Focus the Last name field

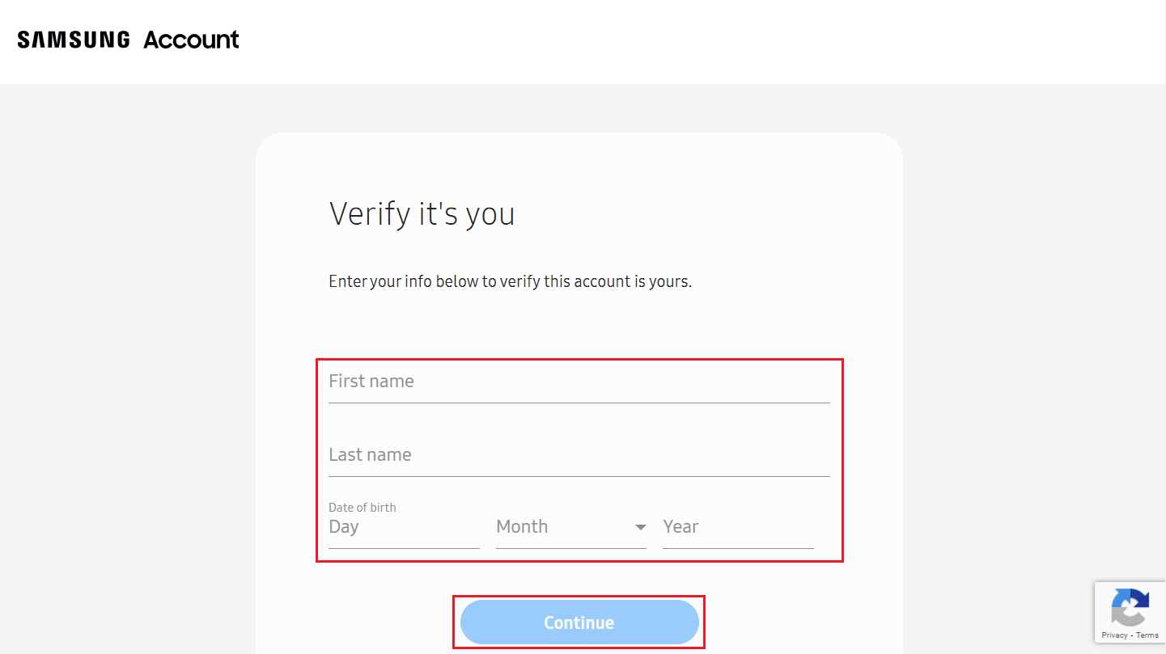click(x=579, y=455)
